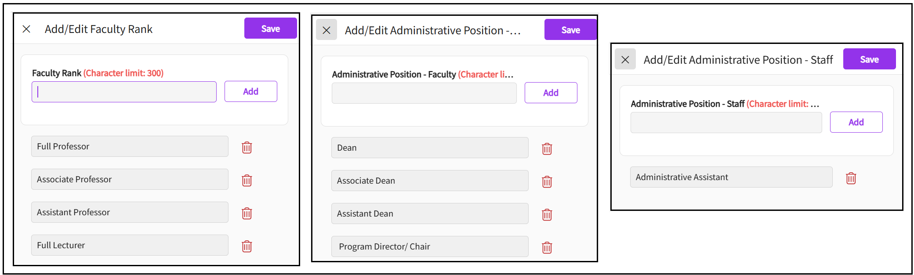Image resolution: width=914 pixels, height=275 pixels.
Task: Remove the Assistant Professor rank with trash icon
Action: (x=247, y=213)
